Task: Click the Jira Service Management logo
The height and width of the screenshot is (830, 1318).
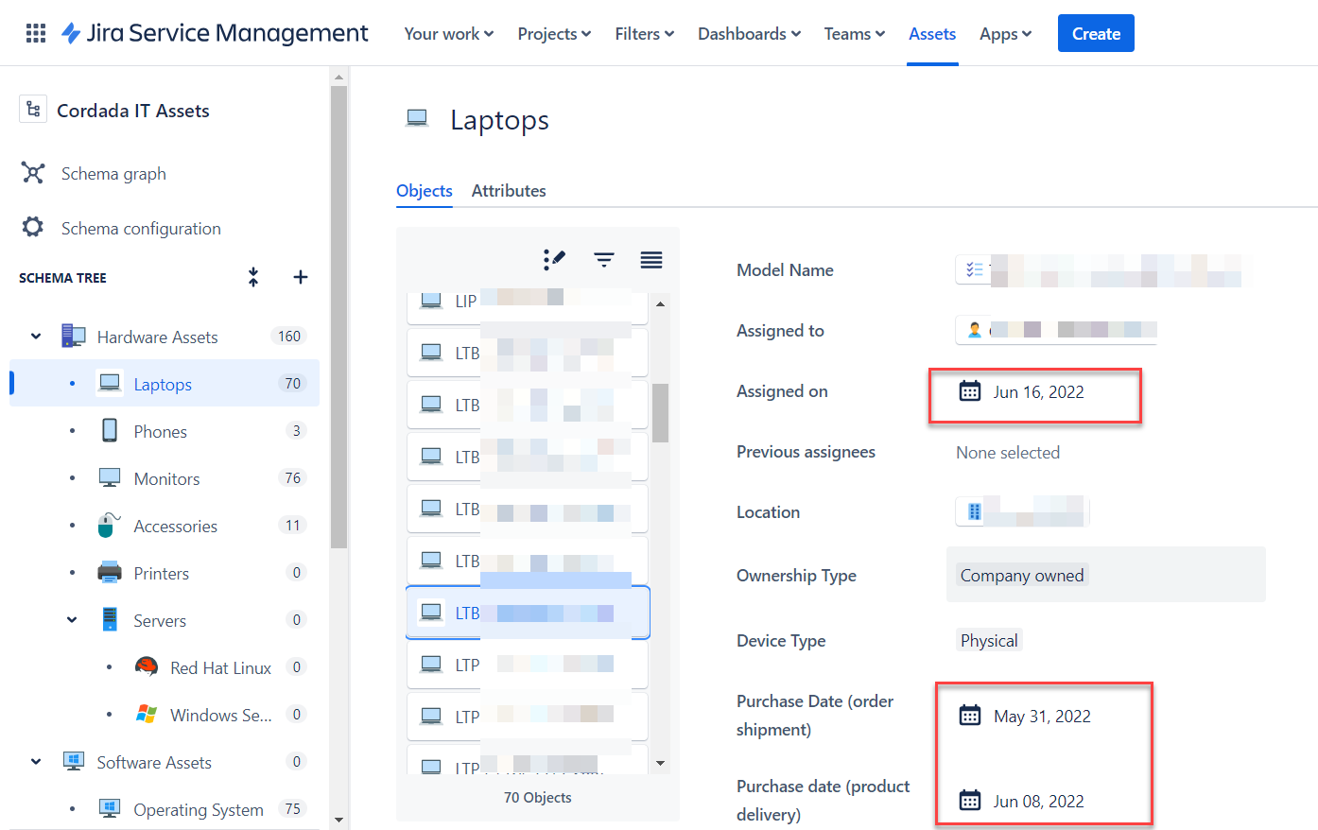Action: (214, 32)
